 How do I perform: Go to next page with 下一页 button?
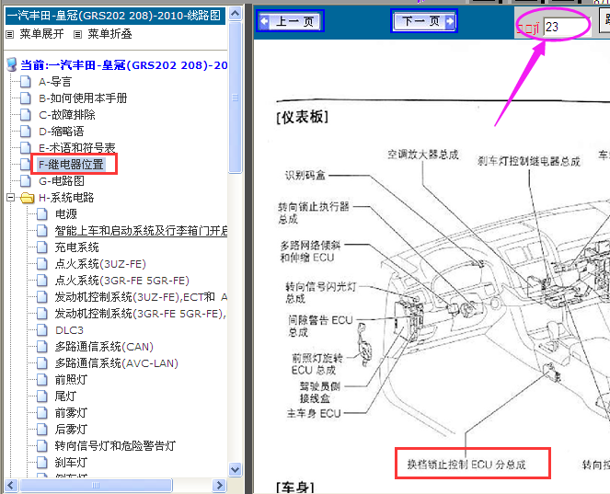423,21
